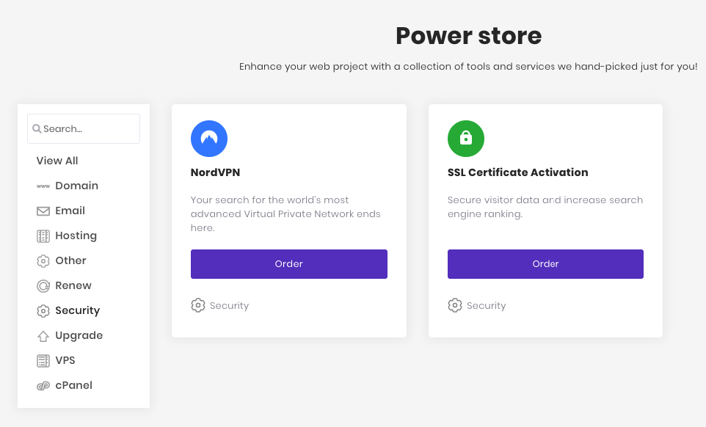This screenshot has width=706, height=427.
Task: Filter by Security category
Action: click(x=77, y=311)
